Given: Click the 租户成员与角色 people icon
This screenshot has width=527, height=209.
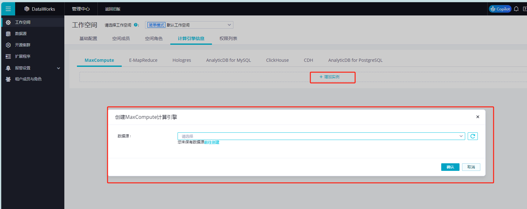Looking at the screenshot, I should pos(8,79).
